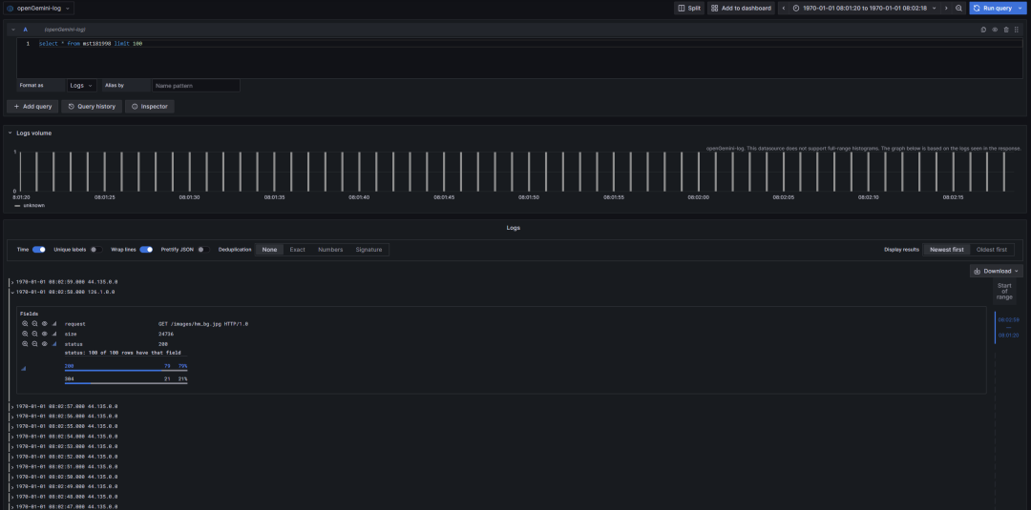The width and height of the screenshot is (1031, 510).
Task: Select Exact deduplication
Action: 297,250
